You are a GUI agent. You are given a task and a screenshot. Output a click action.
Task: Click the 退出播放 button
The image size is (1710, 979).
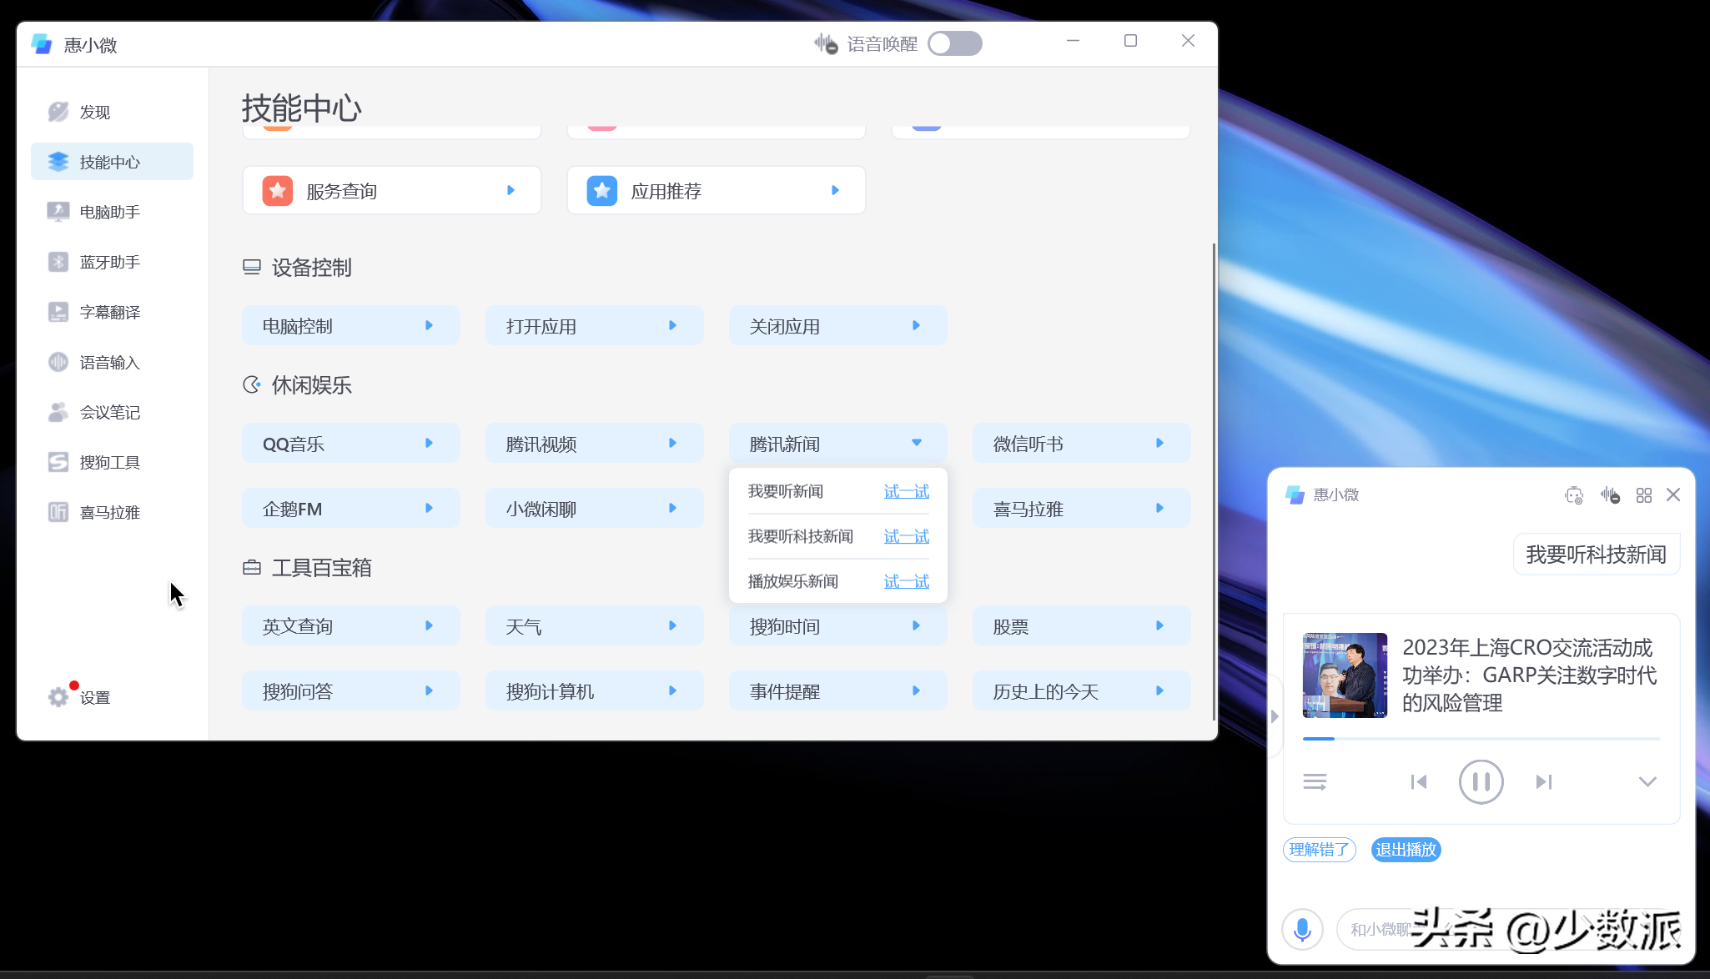1406,850
